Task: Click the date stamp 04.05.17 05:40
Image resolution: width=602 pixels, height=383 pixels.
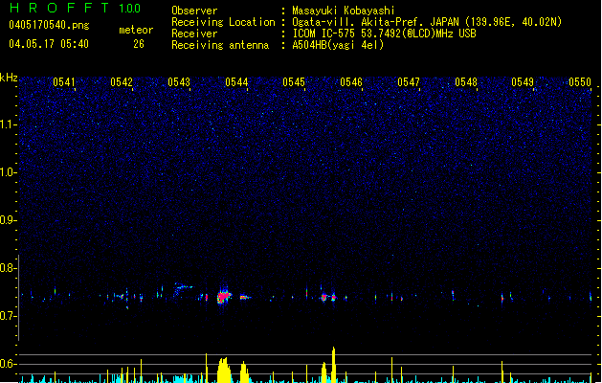Action: click(49, 44)
